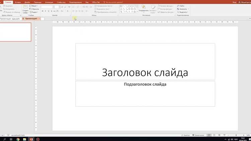Click the red recorder icon on taskbar
This screenshot has width=251, height=141.
(38, 139)
